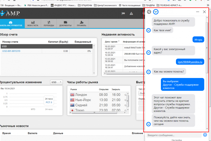Image resolution: width=211 pixels, height=141 pixels.
Task: Click the UK flag icon for Лондон
Action: [72, 95]
